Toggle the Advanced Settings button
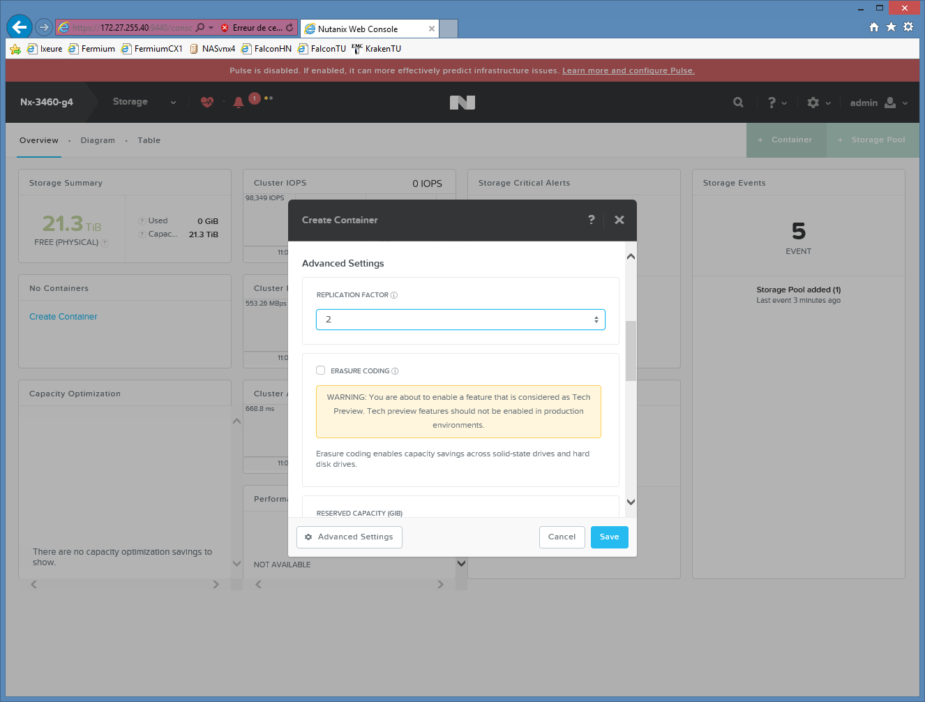The height and width of the screenshot is (702, 925). (x=349, y=537)
